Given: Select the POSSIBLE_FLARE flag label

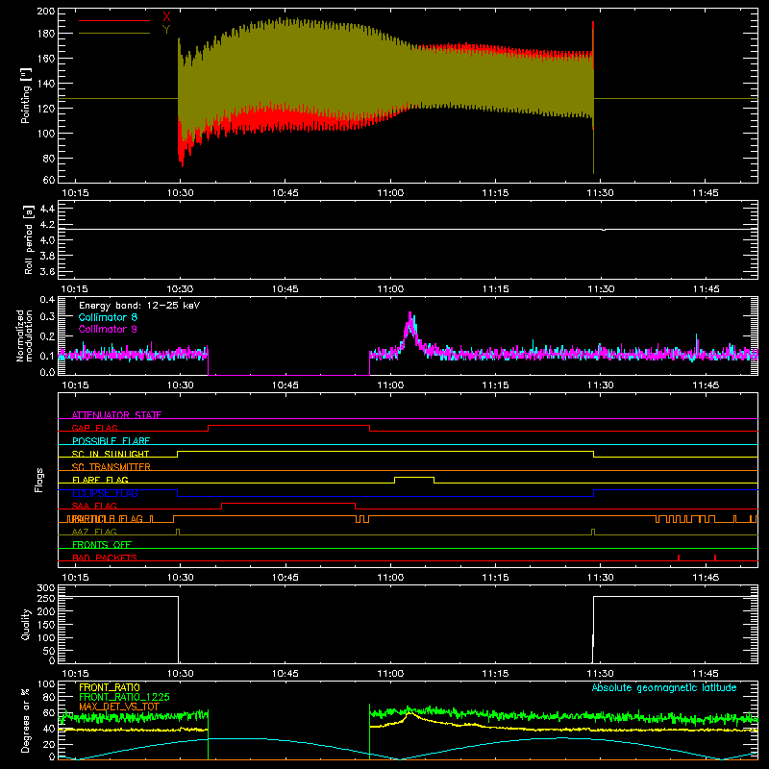Looking at the screenshot, I should click(111, 441).
